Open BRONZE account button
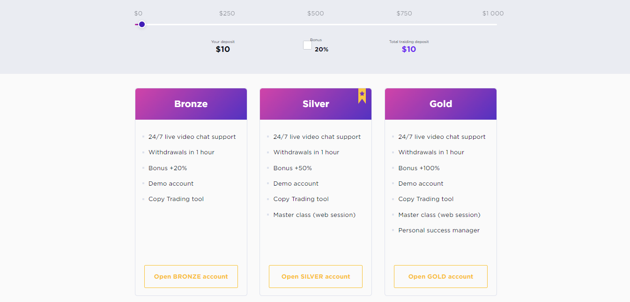 191,276
